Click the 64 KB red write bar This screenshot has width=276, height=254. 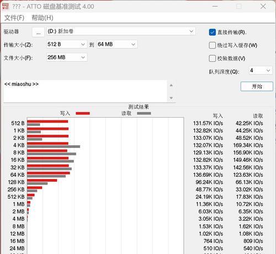pyautogui.click(x=49, y=173)
